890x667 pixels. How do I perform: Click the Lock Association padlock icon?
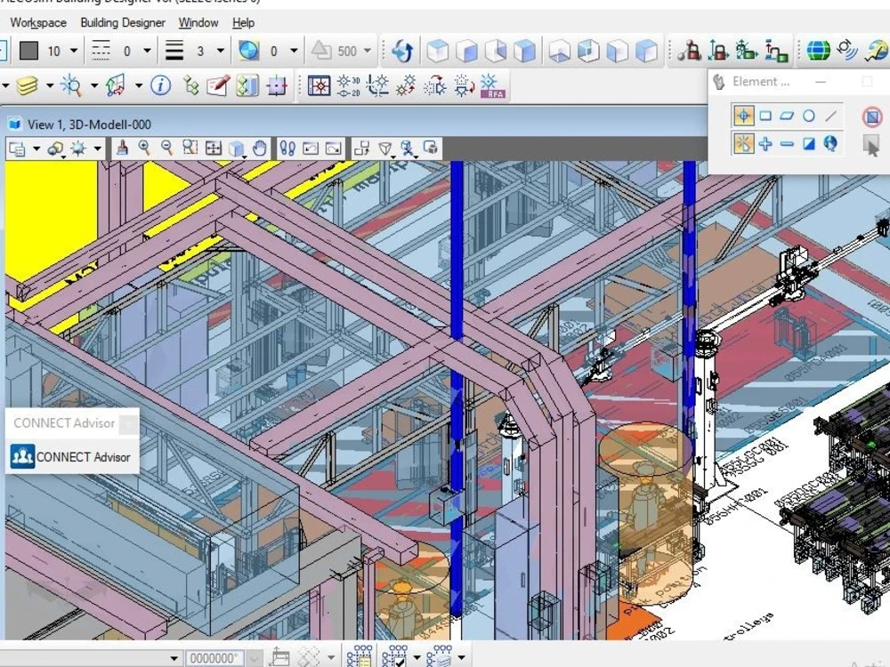click(689, 51)
